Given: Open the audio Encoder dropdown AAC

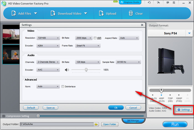Looking at the screenshot, I should click(48, 70).
